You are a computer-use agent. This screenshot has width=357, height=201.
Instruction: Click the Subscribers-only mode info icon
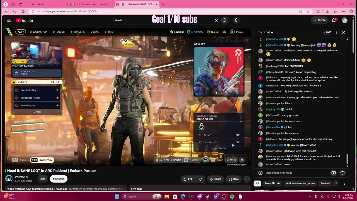[260, 173]
